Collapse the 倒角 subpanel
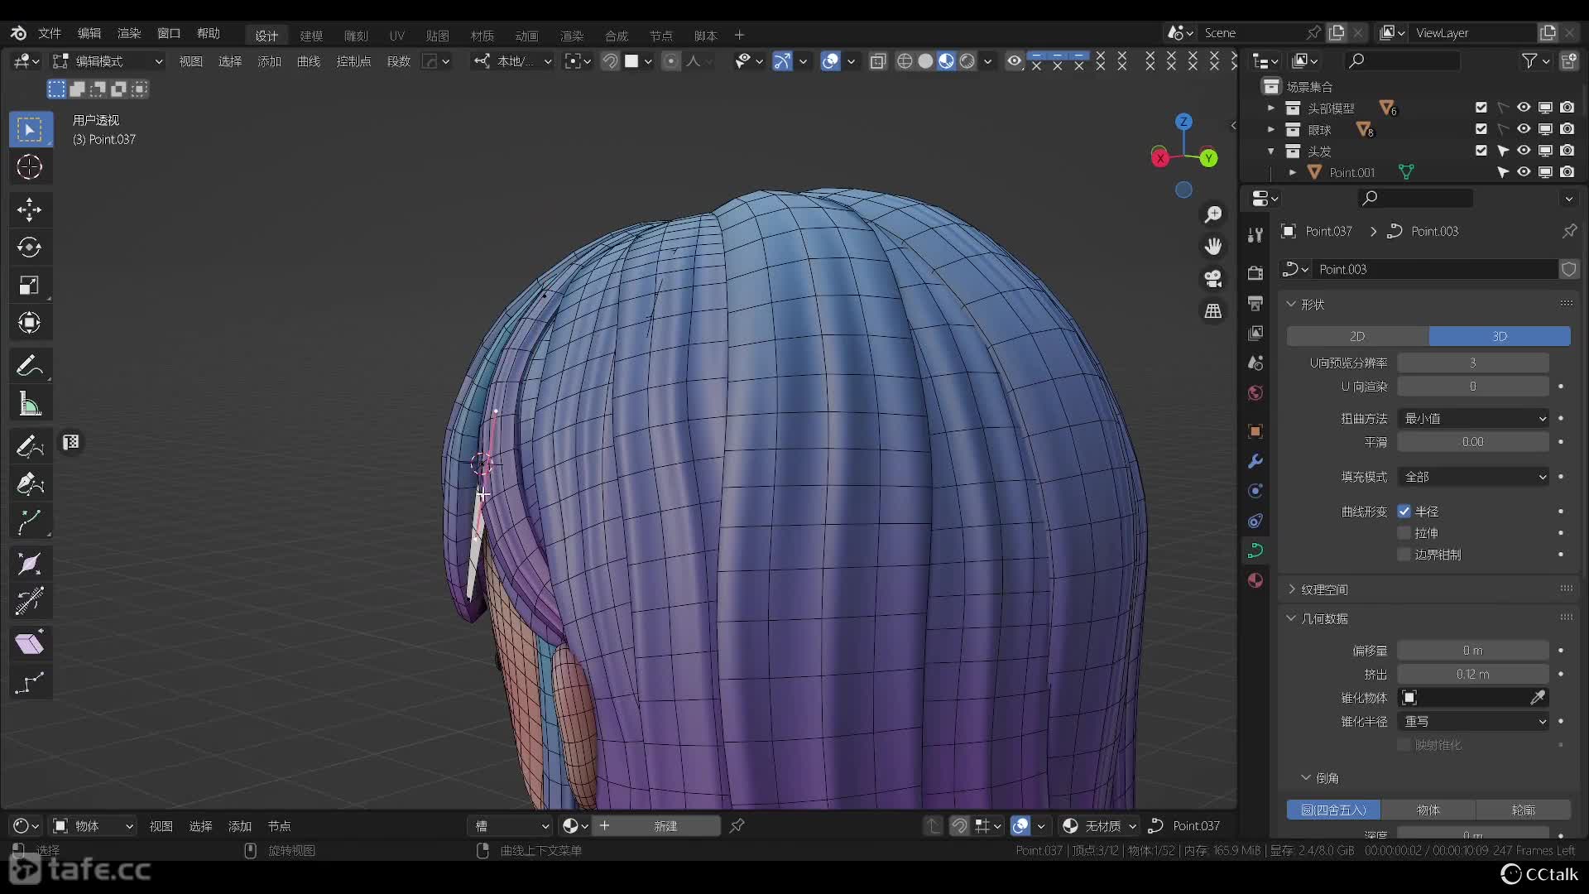 (x=1306, y=778)
